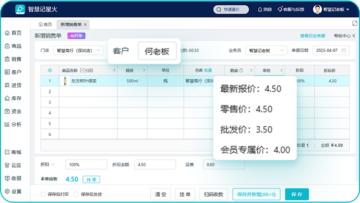Click the 保存 button
Viewport: 360px width, 203px height.
(297, 194)
